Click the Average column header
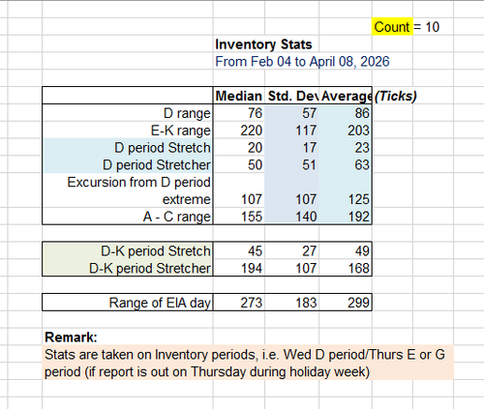The image size is (484, 409). [346, 96]
